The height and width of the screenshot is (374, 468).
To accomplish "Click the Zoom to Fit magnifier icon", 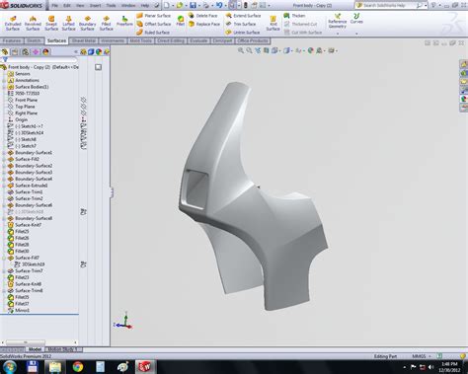I will click(241, 50).
